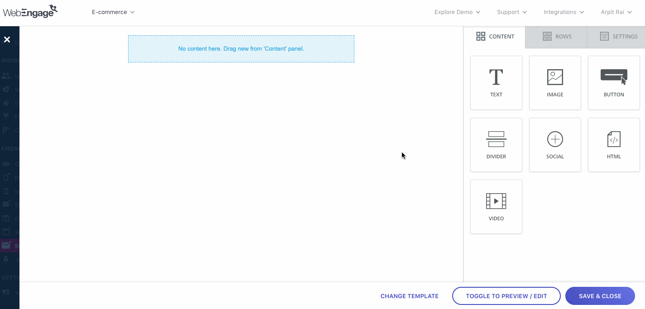The width and height of the screenshot is (645, 309).
Task: Expand the Explore Demo dropdown
Action: 457,12
